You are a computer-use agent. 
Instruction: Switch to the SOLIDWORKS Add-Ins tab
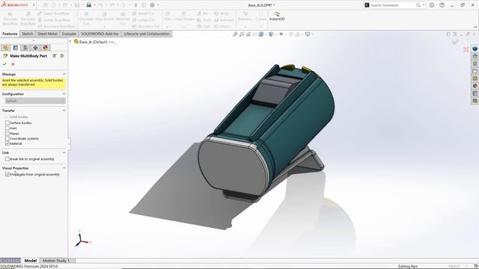(100, 34)
